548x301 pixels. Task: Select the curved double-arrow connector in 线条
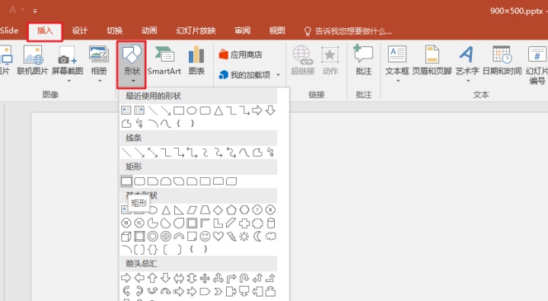pyautogui.click(x=231, y=153)
